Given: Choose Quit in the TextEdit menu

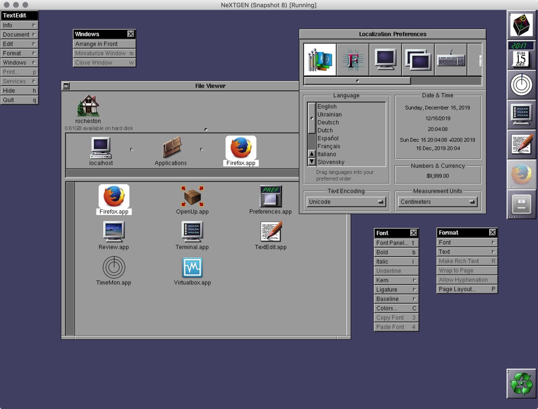Looking at the screenshot, I should click(x=19, y=100).
